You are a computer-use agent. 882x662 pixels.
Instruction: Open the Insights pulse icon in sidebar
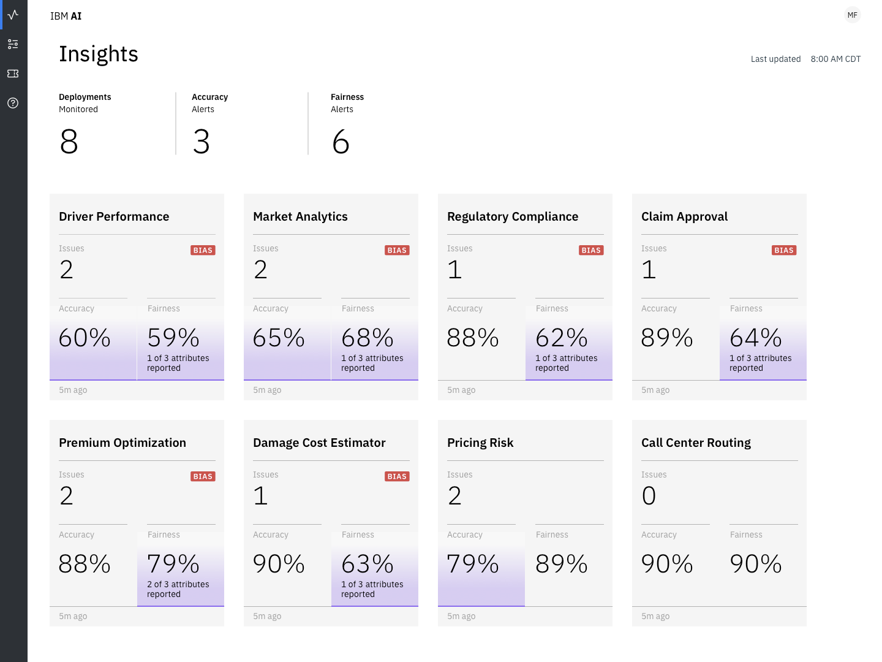click(x=13, y=15)
